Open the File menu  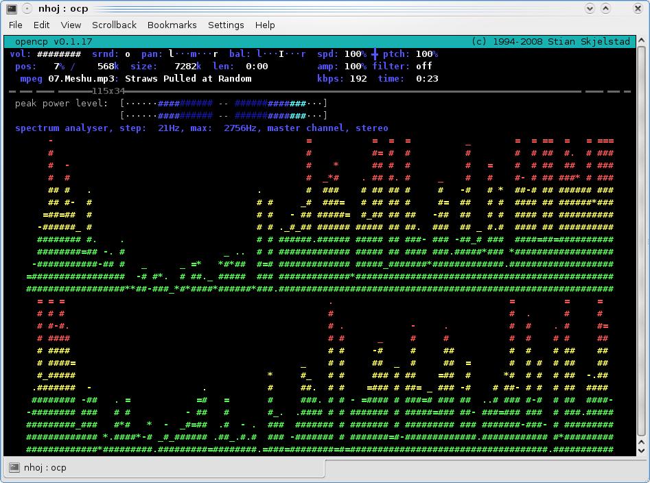coord(16,25)
